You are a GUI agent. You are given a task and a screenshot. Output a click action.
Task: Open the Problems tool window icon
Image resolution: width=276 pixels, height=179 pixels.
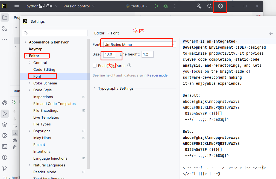(x=5, y=157)
